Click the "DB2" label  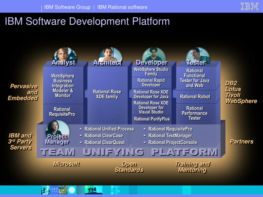[x=231, y=83]
